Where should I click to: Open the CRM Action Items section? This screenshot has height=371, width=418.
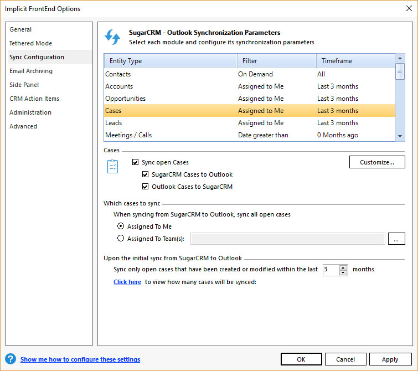pyautogui.click(x=34, y=99)
